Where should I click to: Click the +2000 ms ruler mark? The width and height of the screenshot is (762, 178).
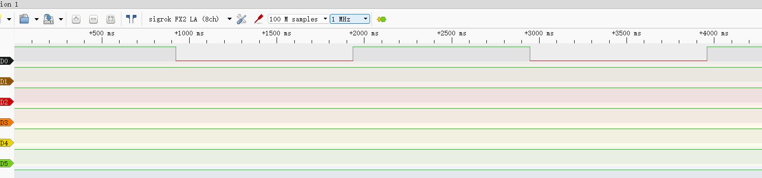click(x=363, y=33)
